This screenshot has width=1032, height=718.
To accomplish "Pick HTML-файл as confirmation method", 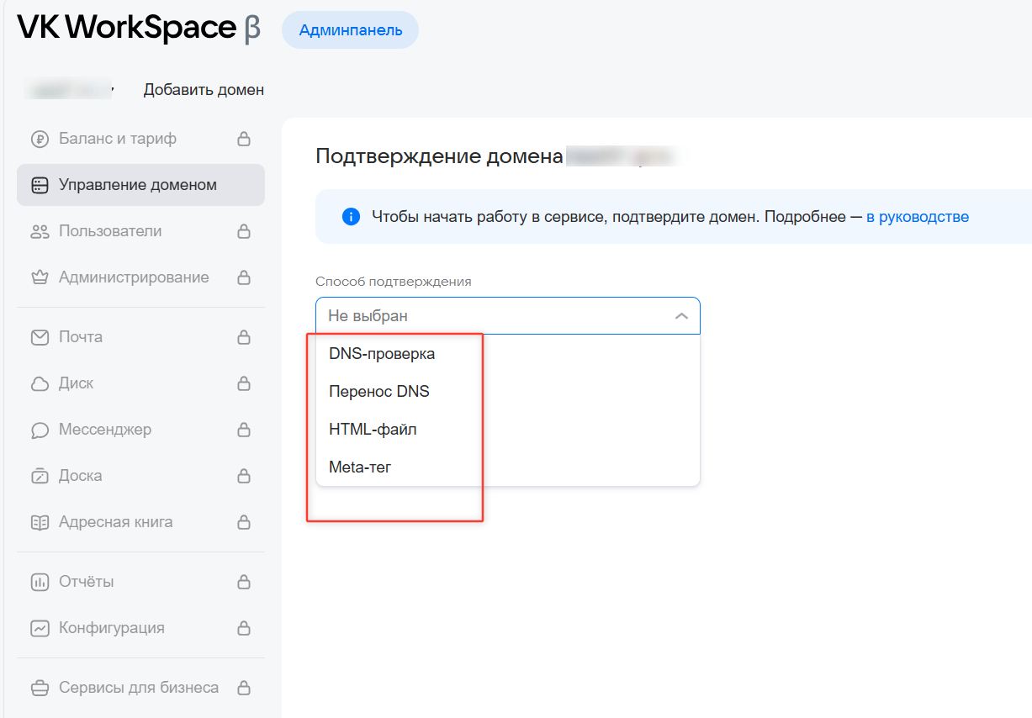I will point(373,430).
